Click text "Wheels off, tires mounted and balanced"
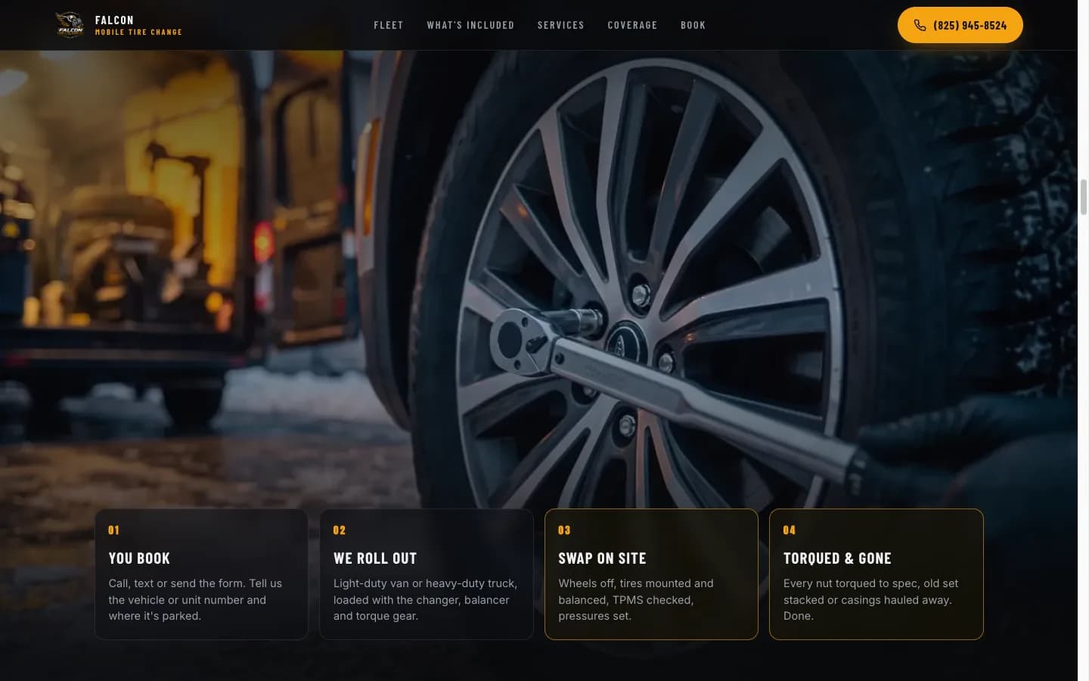Image resolution: width=1089 pixels, height=681 pixels. pyautogui.click(x=635, y=592)
